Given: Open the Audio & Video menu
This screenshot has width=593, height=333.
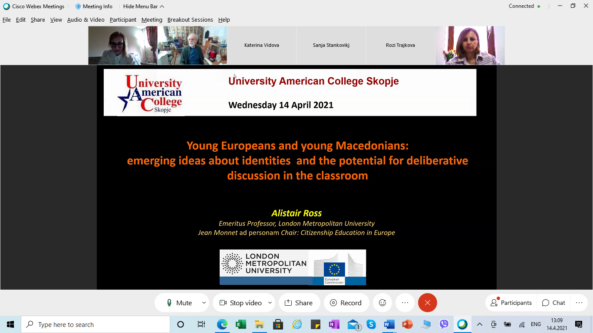Looking at the screenshot, I should pos(86,20).
